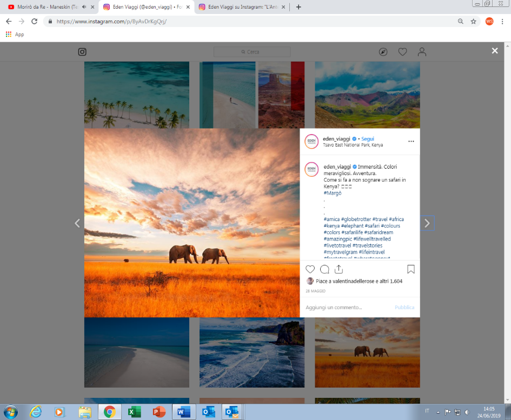The image size is (511, 420).
Task: Open the small elephants savanna thumbnail
Action: (x=367, y=352)
